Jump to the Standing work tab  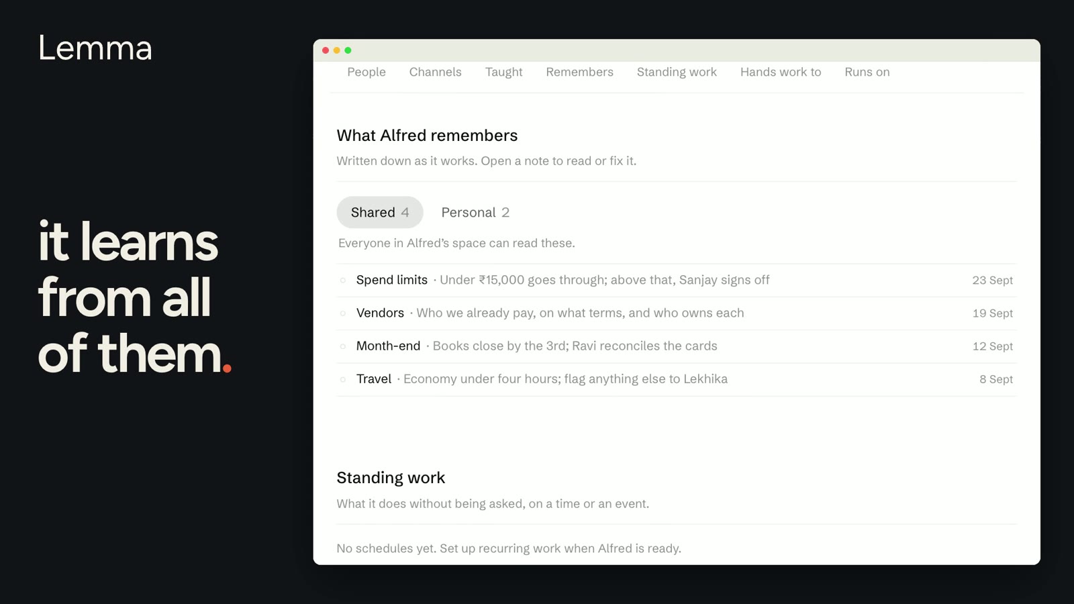click(x=677, y=72)
